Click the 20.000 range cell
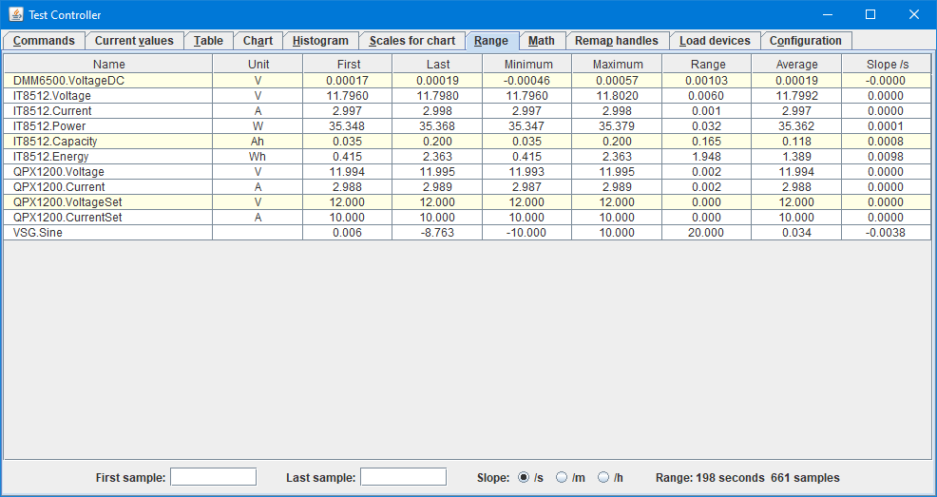Screen dimensions: 937x497 (x=706, y=233)
